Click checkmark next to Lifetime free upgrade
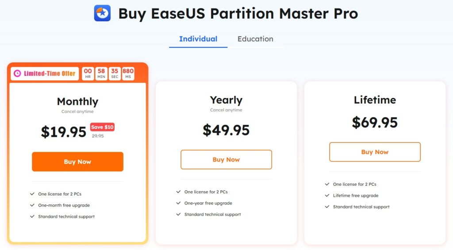Viewport: 453px width, 250px height. coord(327,196)
